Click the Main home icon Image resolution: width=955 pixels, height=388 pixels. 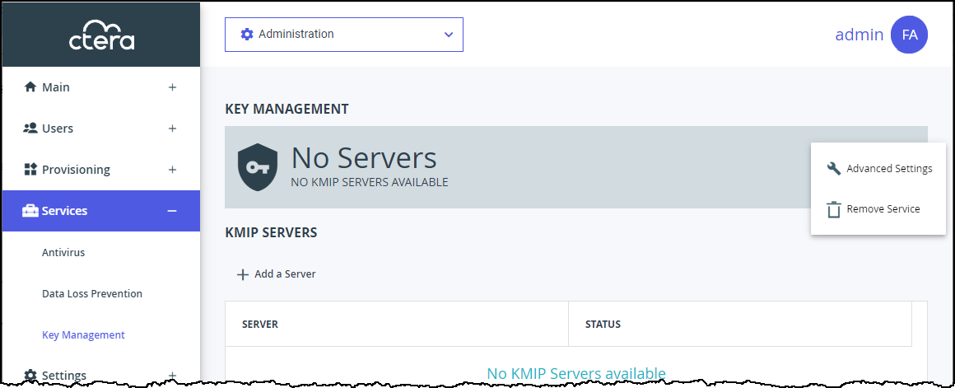click(30, 86)
